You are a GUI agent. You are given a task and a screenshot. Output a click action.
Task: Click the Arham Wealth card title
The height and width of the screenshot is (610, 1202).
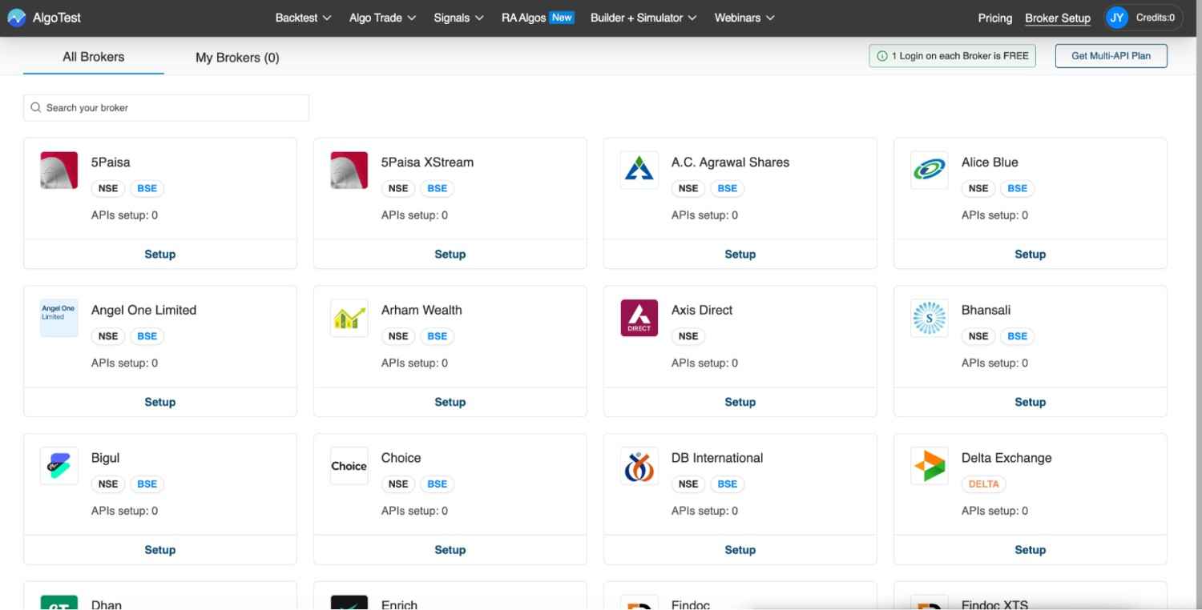pos(422,310)
